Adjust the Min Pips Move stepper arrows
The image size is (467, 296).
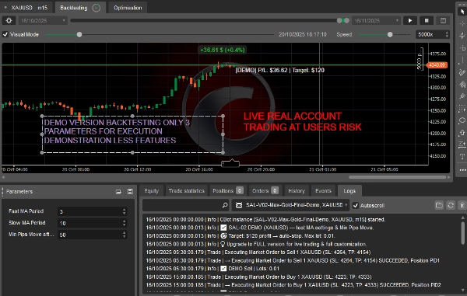coord(125,235)
